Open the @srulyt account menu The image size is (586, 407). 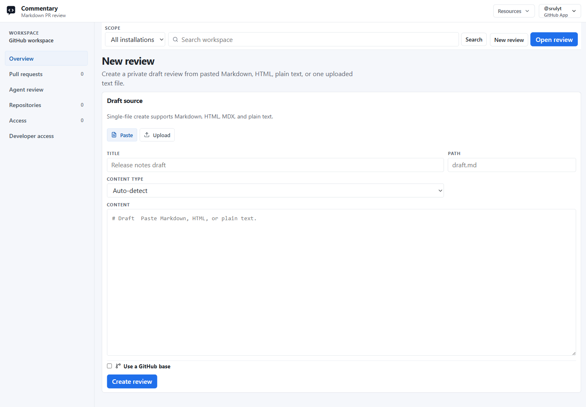[x=560, y=11]
